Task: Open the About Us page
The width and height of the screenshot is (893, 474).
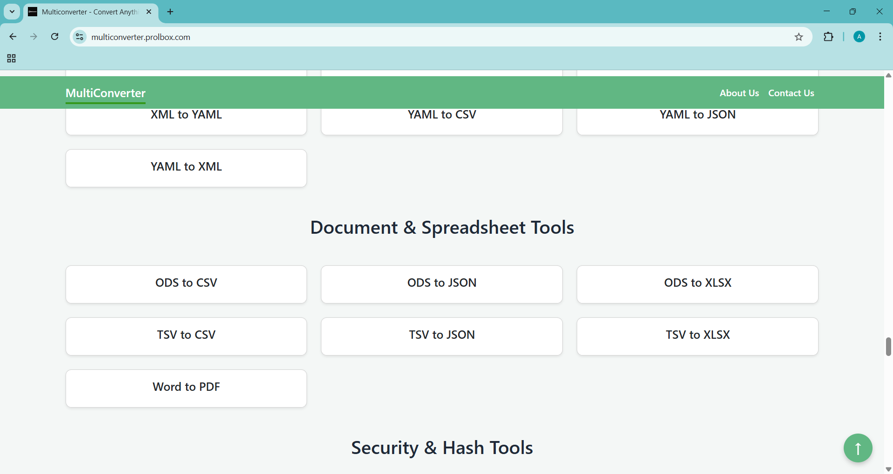Action: [739, 93]
